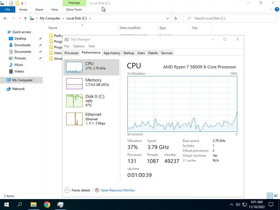Open the Drive Tools ribbon tab
280x210 pixels.
74,10
